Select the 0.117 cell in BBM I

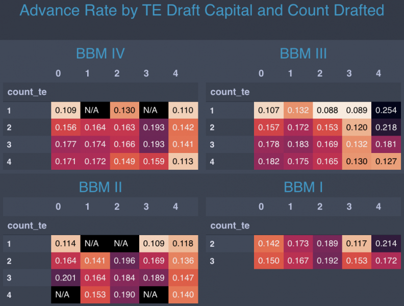click(357, 244)
